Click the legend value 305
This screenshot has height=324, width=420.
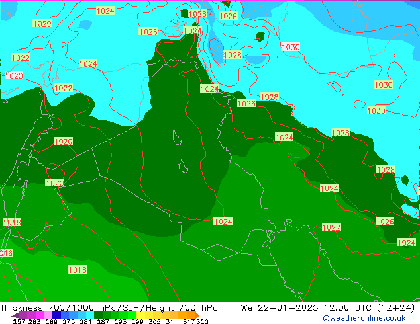154,321
